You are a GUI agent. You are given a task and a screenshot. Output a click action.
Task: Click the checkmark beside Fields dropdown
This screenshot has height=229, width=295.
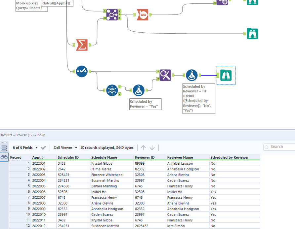tap(43, 148)
